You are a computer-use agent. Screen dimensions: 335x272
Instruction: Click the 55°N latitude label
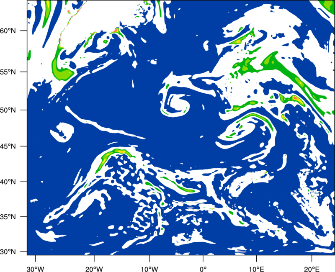pyautogui.click(x=8, y=72)
